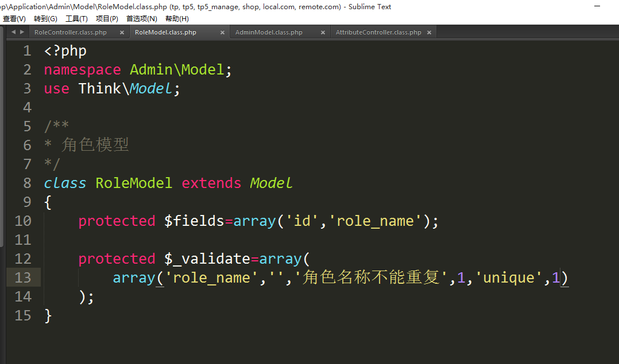Click line number 8 in the gutter
Viewport: 619px width, 364px height.
click(27, 183)
